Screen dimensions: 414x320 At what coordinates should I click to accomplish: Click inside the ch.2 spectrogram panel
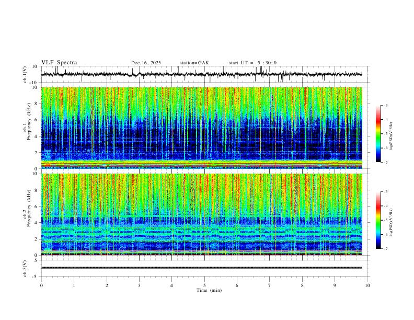tap(201, 214)
